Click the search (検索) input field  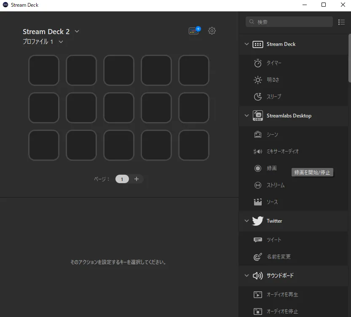(x=289, y=22)
